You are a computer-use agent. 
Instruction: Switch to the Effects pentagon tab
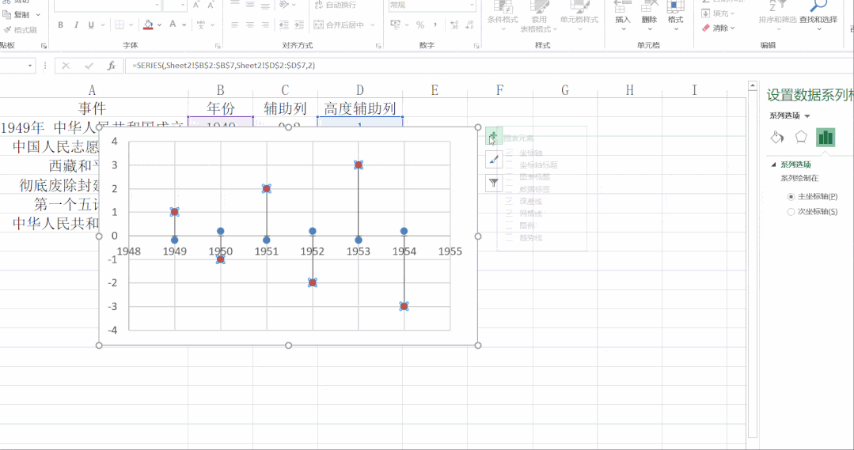801,137
